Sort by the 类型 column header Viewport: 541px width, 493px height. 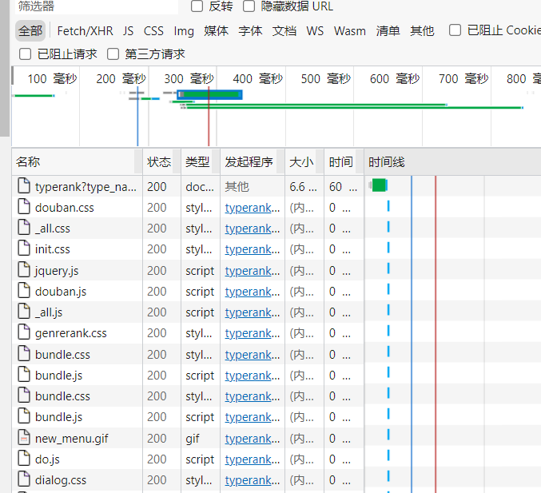(x=201, y=162)
